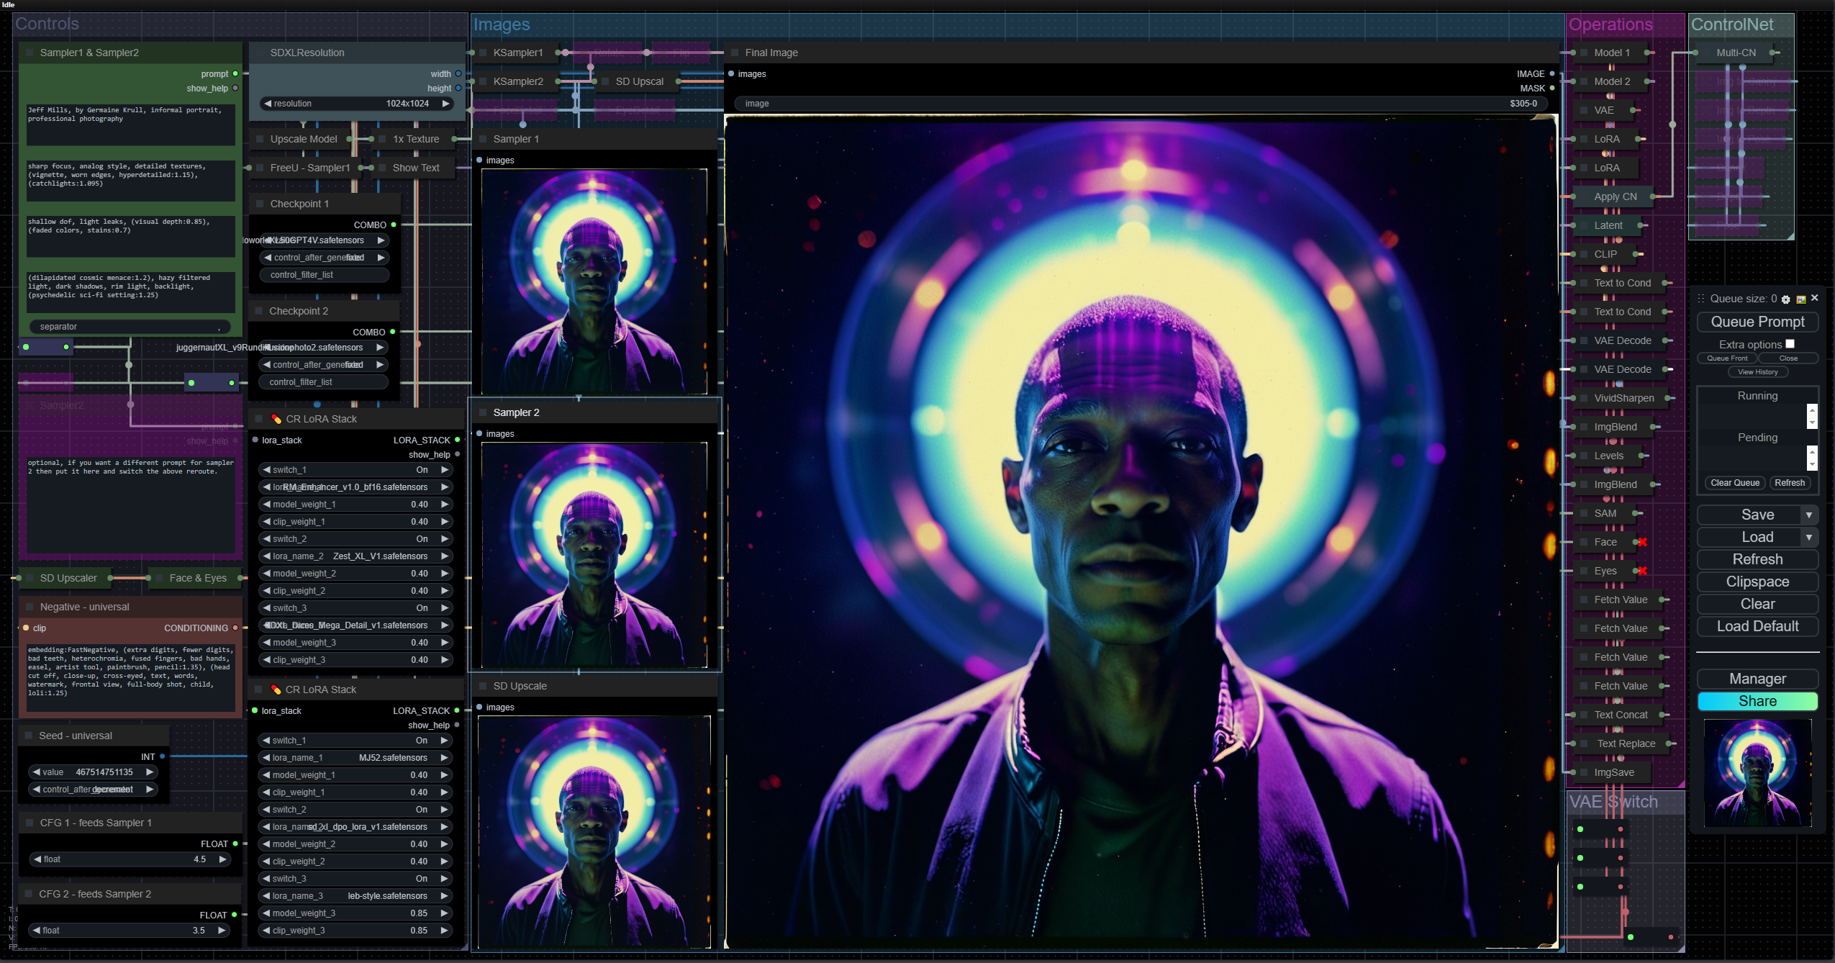The width and height of the screenshot is (1835, 963).
Task: Click Clear in the side menu
Action: tap(1758, 604)
